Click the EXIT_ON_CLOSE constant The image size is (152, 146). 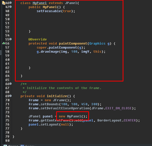tap(119, 108)
